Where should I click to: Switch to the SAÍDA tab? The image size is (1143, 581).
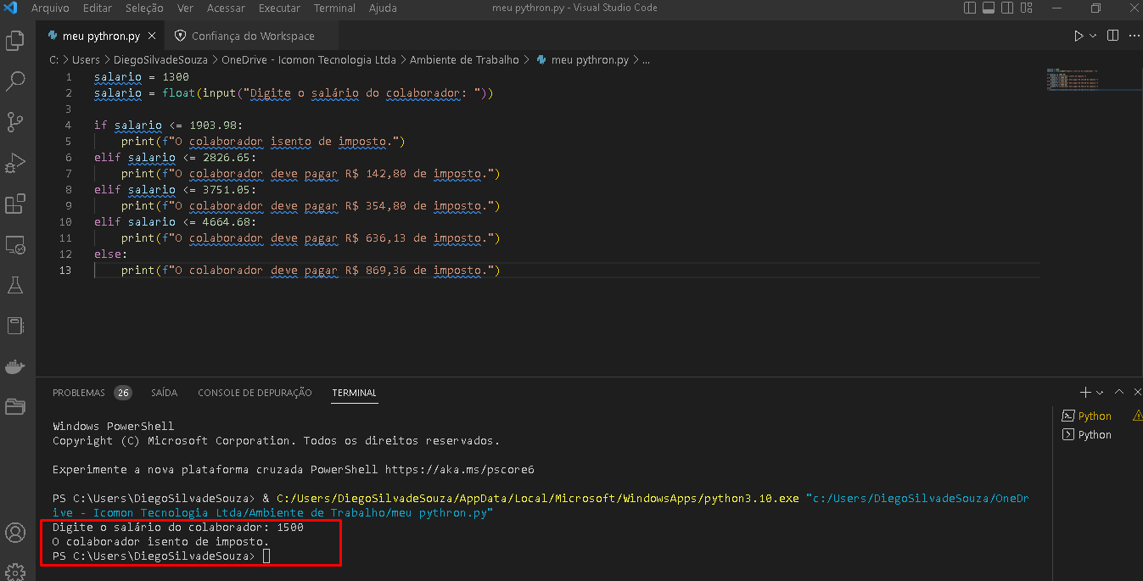164,393
